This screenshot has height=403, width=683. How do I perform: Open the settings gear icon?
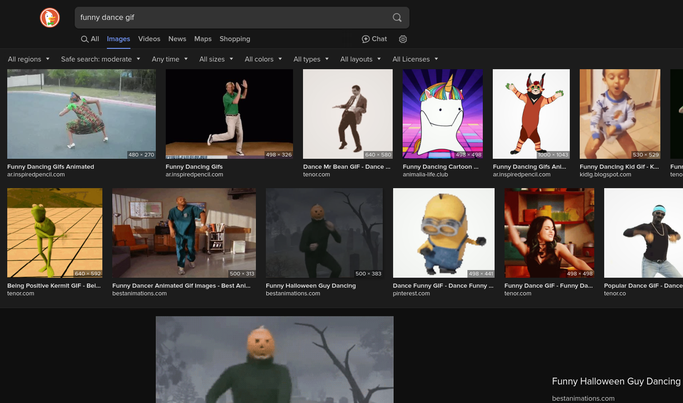coord(403,39)
